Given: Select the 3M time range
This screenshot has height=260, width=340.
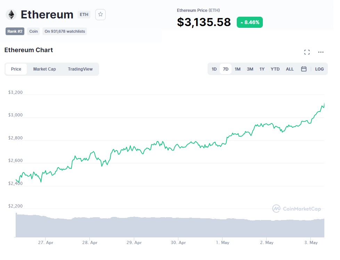Looking at the screenshot, I should coord(250,69).
